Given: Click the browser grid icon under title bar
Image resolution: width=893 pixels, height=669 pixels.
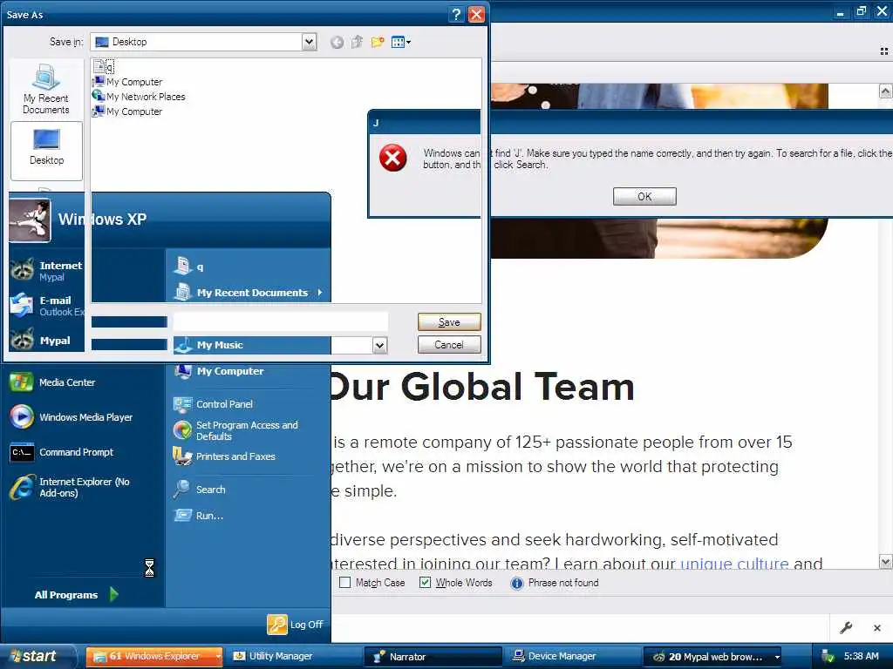Looking at the screenshot, I should [x=884, y=51].
